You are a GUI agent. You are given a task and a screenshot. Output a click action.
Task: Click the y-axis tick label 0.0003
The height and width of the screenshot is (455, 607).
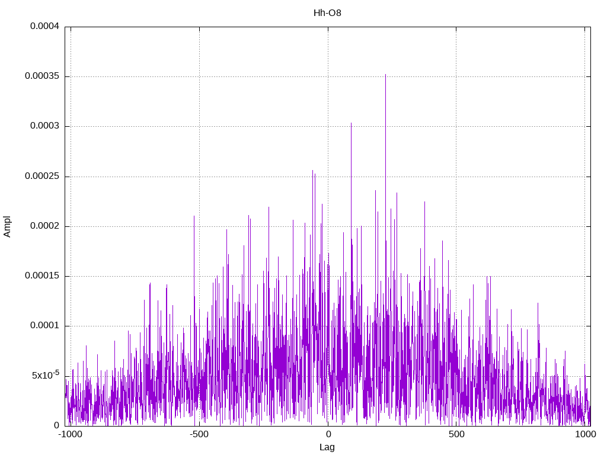click(45, 126)
